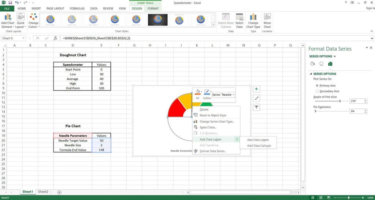This screenshot has height=200, width=375.
Task: Click Select Data ribbon button
Action: (239, 21)
